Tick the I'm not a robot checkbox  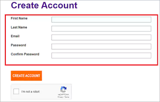tap(16, 91)
